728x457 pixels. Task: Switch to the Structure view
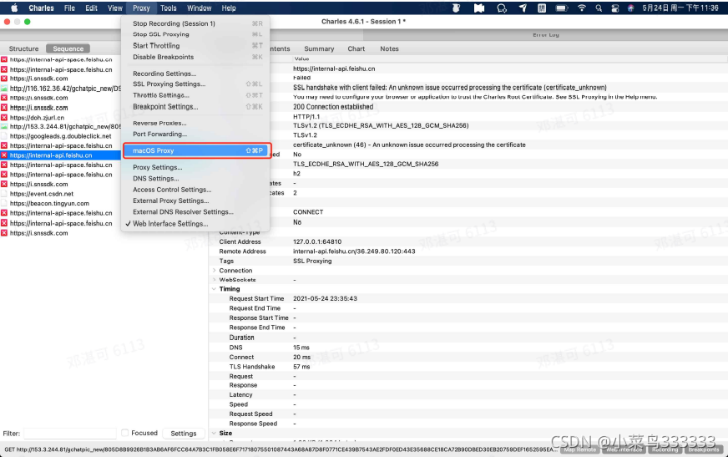23,48
